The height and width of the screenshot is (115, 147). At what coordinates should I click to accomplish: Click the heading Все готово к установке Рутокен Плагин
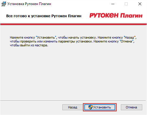point(44,16)
